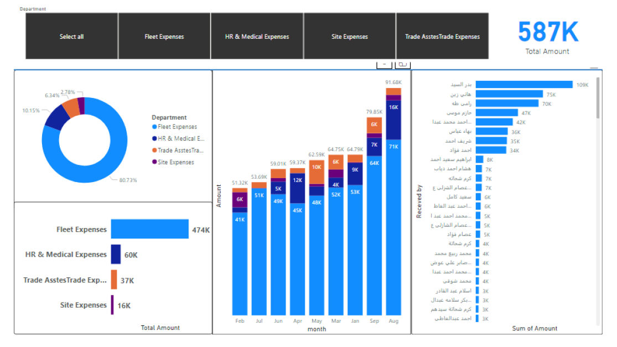The width and height of the screenshot is (617, 347).
Task: Select the 60K HR & Medical Expenses bar
Action: click(116, 255)
